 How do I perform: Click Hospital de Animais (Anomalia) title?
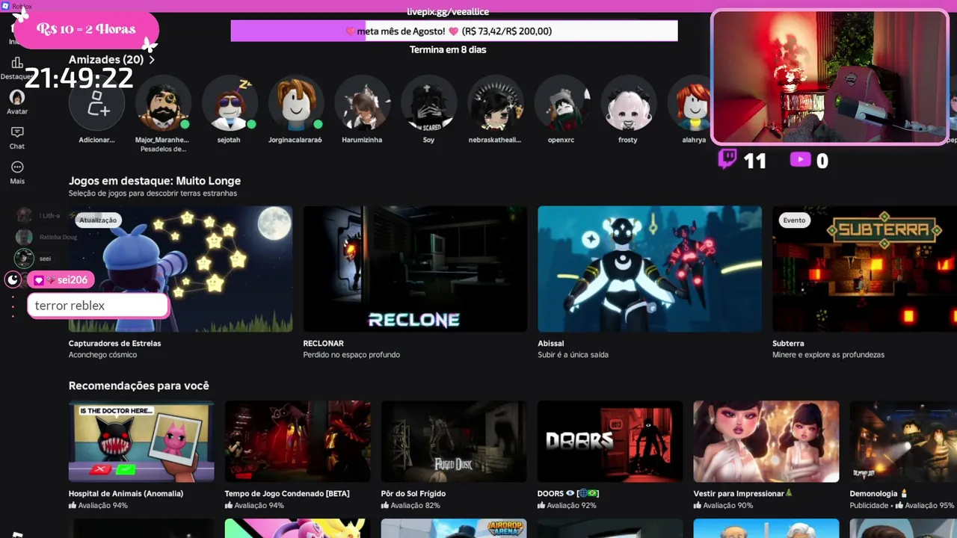126,494
